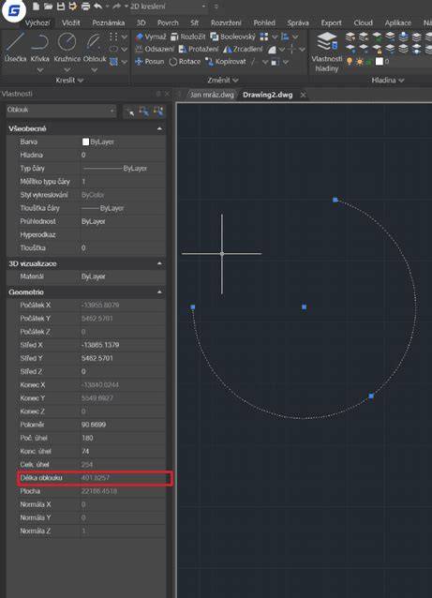Click the Poloměr radius value field
Viewport: 432px width, 598px height.
coord(122,425)
